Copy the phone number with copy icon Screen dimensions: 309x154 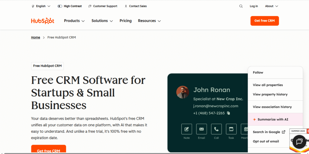pyautogui.click(x=228, y=113)
